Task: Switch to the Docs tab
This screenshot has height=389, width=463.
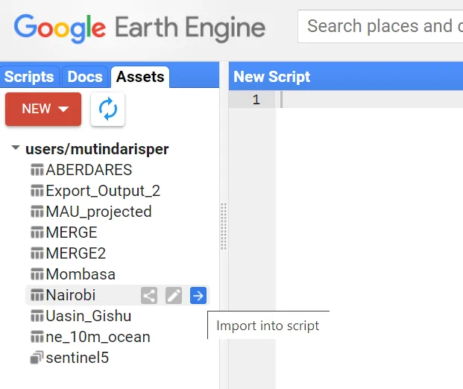Action: [x=85, y=77]
